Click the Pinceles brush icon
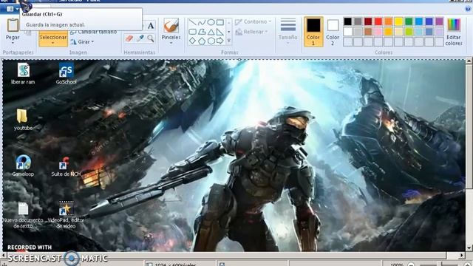Image resolution: width=473 pixels, height=266 pixels. point(171,25)
